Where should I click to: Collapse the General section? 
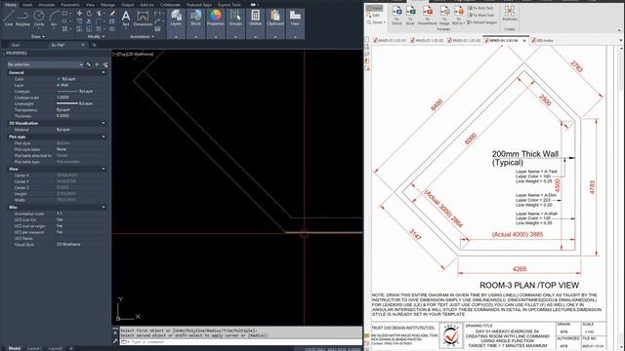point(104,72)
